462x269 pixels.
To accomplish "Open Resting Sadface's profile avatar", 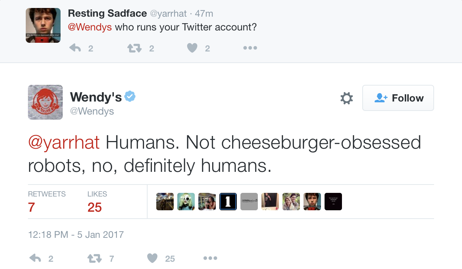I will (43, 25).
